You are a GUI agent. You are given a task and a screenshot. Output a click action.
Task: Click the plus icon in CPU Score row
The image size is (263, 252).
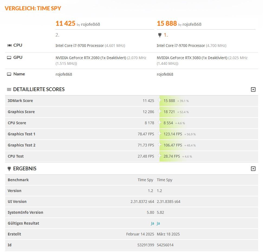[x=160, y=122]
